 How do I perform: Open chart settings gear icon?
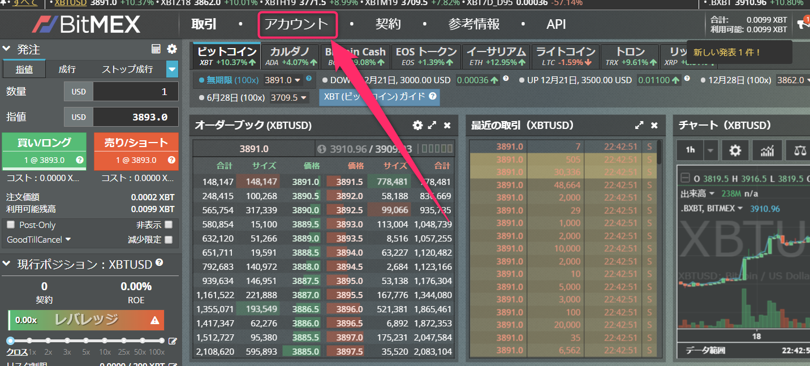pyautogui.click(x=735, y=150)
